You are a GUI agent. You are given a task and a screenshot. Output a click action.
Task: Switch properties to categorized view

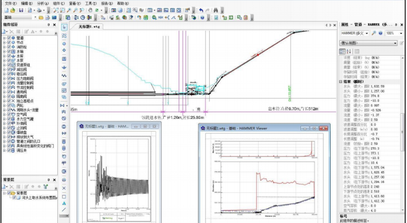pyautogui.click(x=342, y=51)
